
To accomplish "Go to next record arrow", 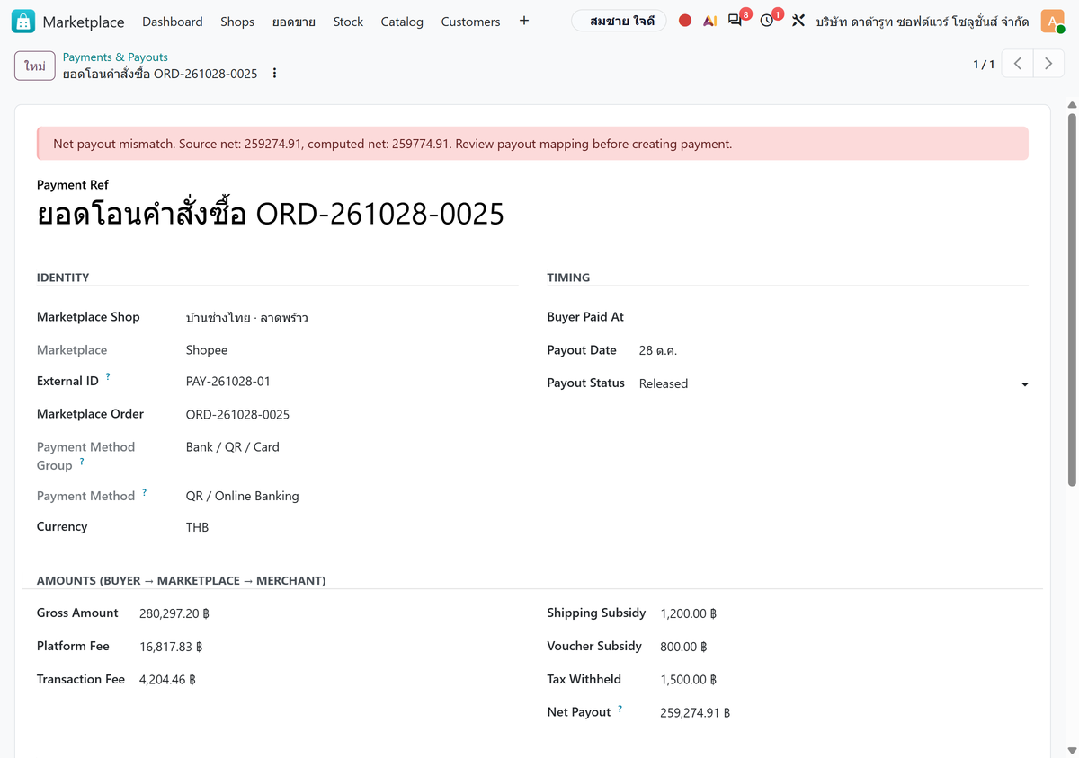I will (1048, 64).
